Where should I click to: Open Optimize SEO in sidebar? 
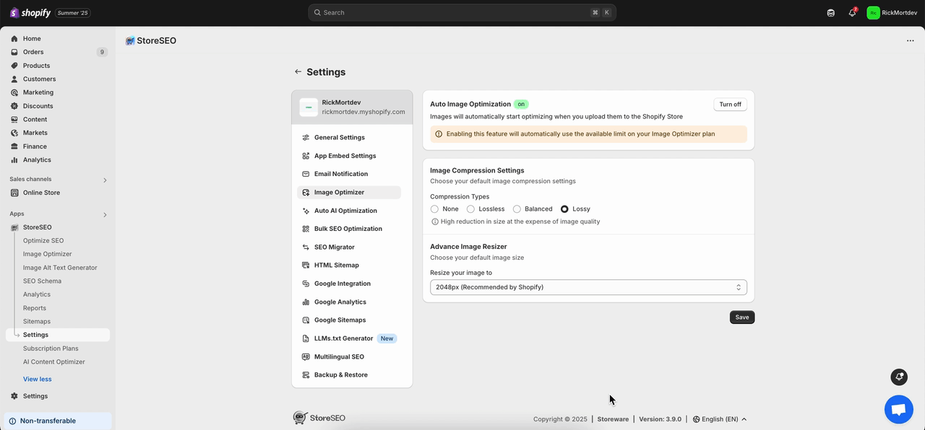click(x=43, y=241)
